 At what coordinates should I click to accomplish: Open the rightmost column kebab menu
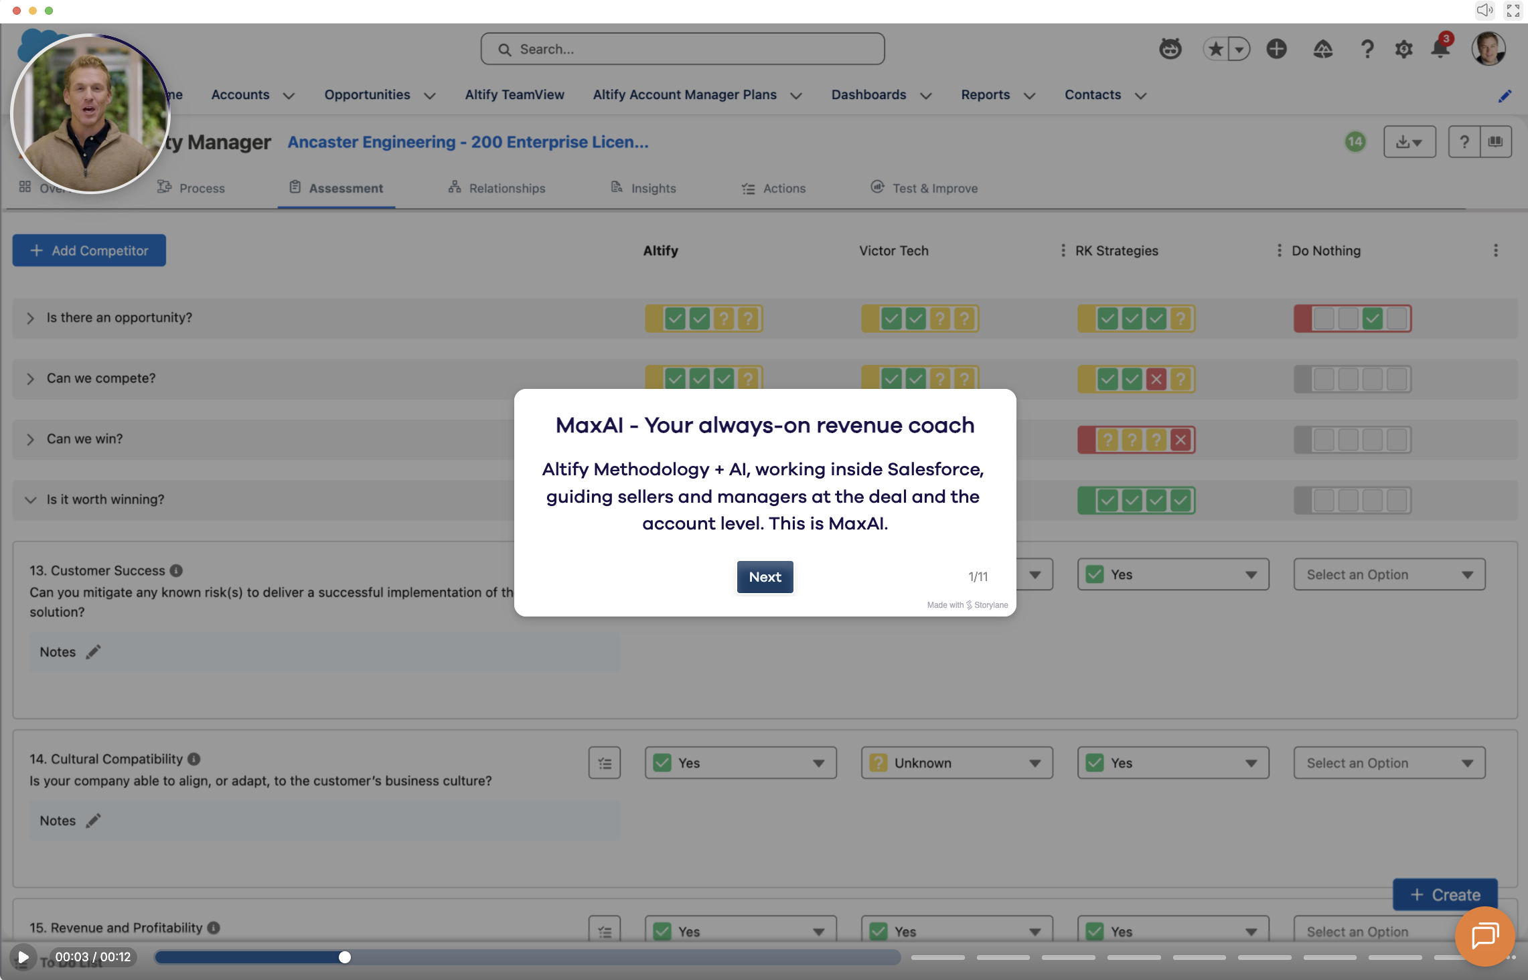1496,250
